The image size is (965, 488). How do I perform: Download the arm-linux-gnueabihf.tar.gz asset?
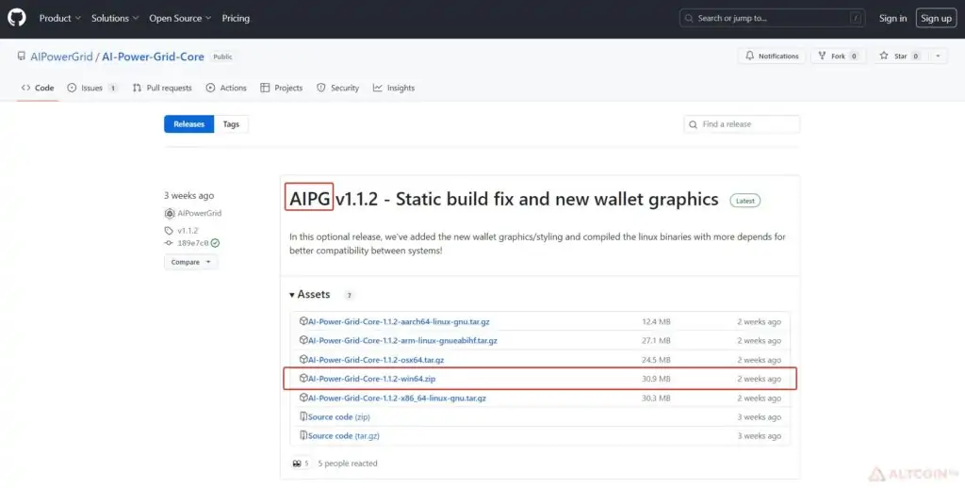402,340
